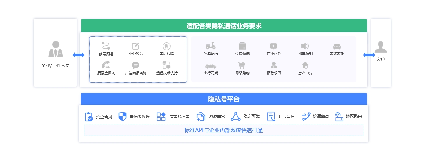Image resolution: width=424 pixels, height=168 pixels.
Task: Click the 电信级保障 shield icon
Action: tap(123, 117)
